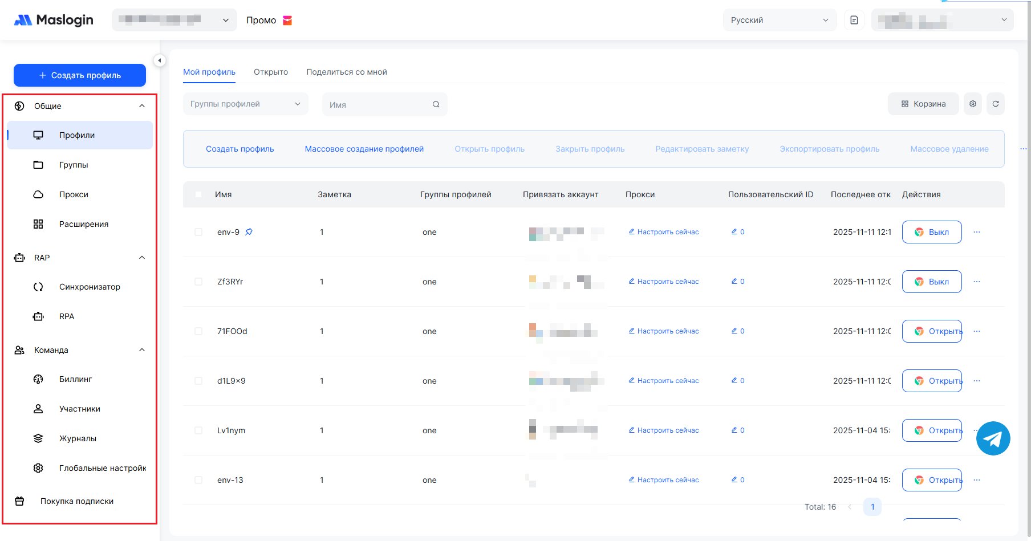Open table settings gear icon

click(972, 104)
